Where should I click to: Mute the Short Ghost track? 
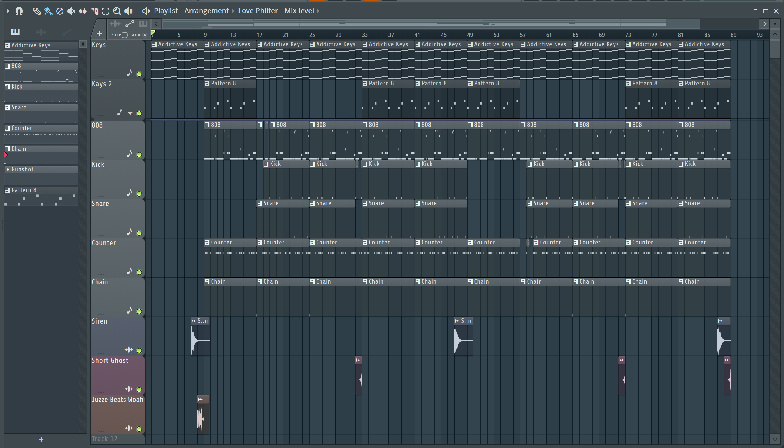(x=139, y=390)
